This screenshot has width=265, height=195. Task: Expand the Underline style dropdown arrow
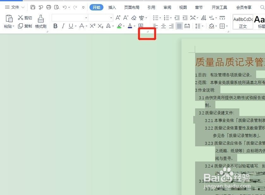point(76,26)
